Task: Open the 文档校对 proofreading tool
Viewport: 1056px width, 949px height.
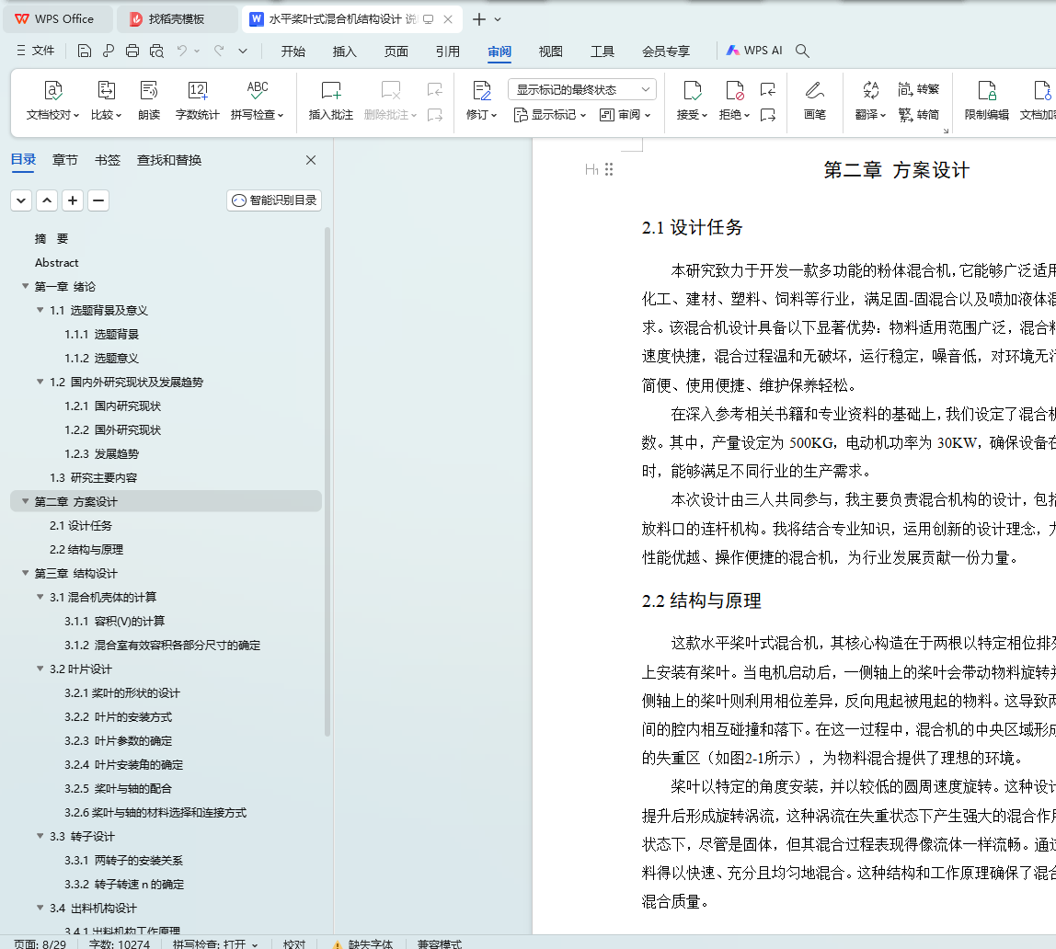Action: coord(52,100)
